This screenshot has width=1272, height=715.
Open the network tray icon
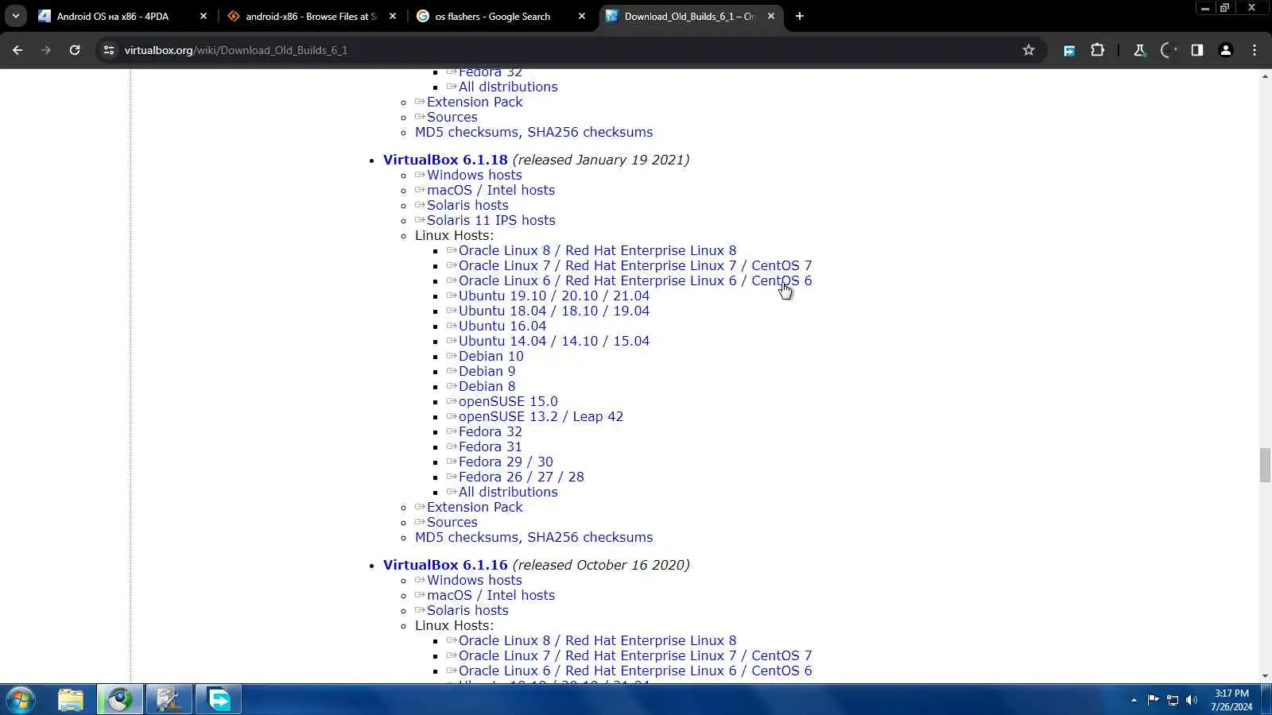(x=1172, y=700)
